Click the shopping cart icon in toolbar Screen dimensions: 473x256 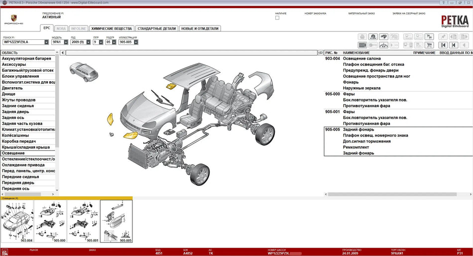pyautogui.click(x=429, y=45)
